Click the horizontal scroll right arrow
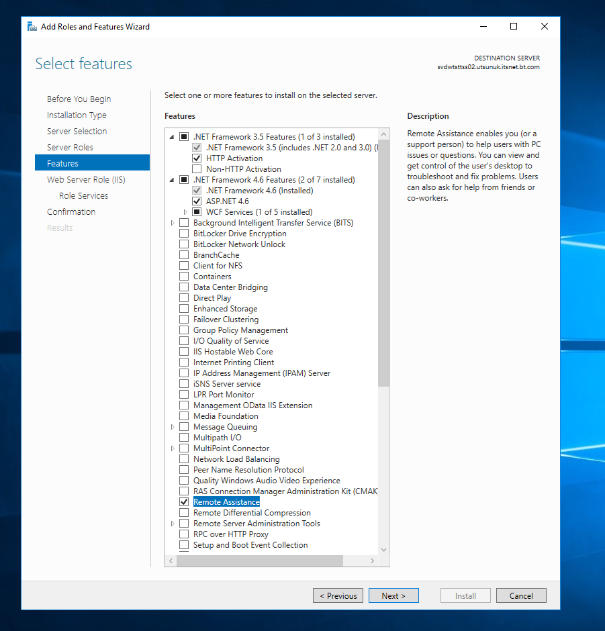Image resolution: width=605 pixels, height=631 pixels. pyautogui.click(x=373, y=561)
